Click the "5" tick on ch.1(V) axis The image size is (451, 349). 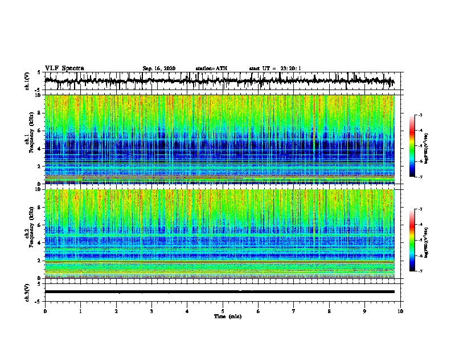(39, 72)
